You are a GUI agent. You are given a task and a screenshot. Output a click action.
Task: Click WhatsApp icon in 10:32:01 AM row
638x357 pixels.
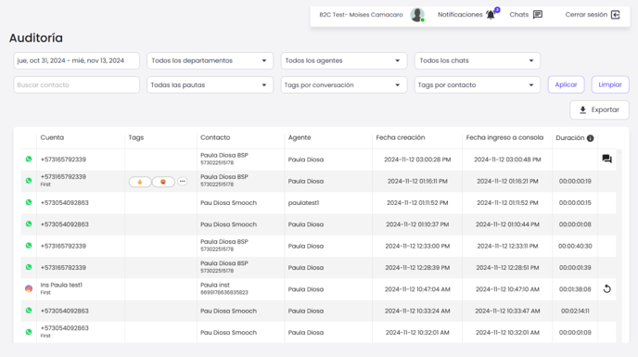pos(29,332)
